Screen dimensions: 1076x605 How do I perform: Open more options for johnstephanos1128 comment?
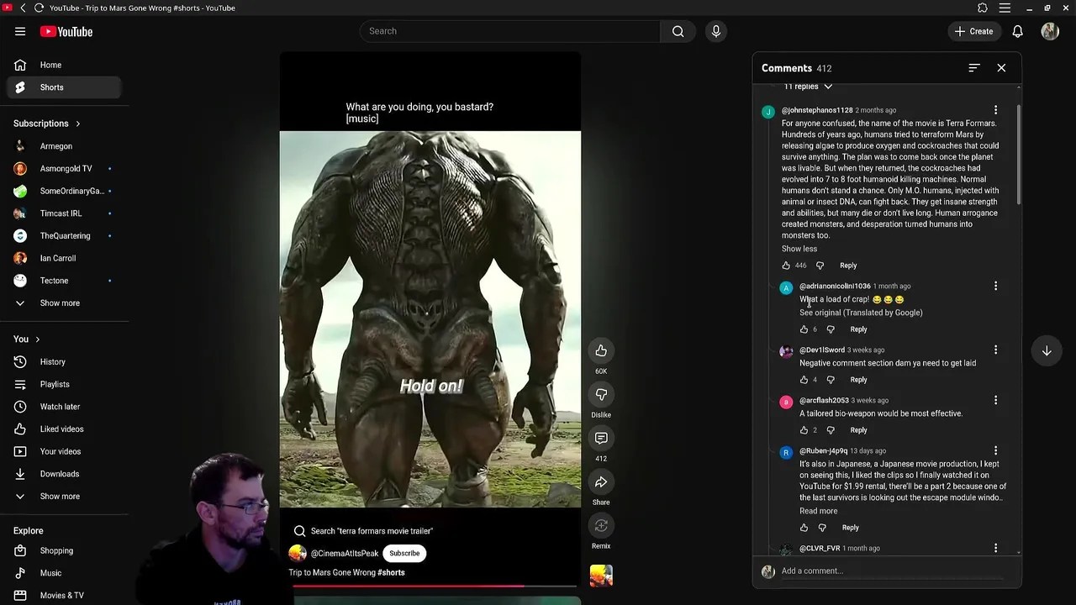(995, 110)
